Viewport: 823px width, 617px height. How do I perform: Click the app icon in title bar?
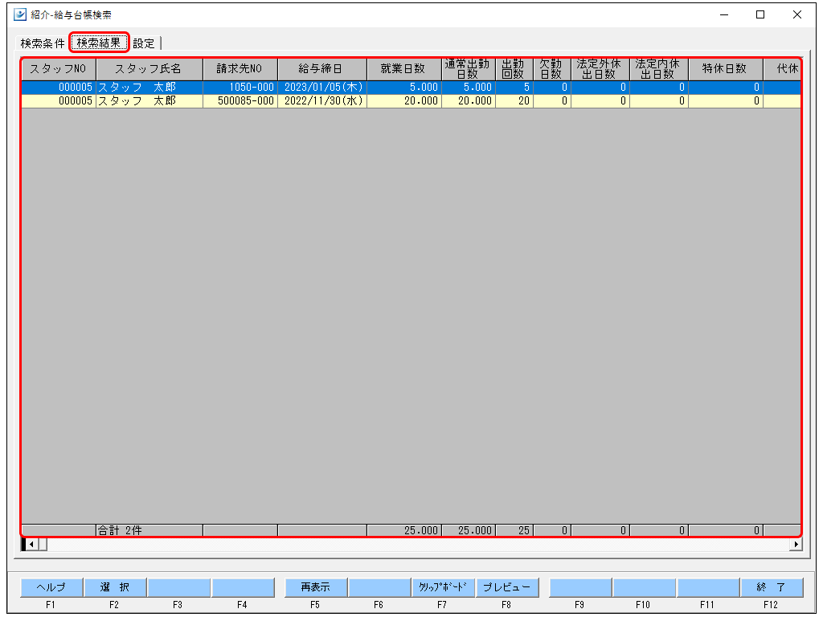(x=20, y=14)
